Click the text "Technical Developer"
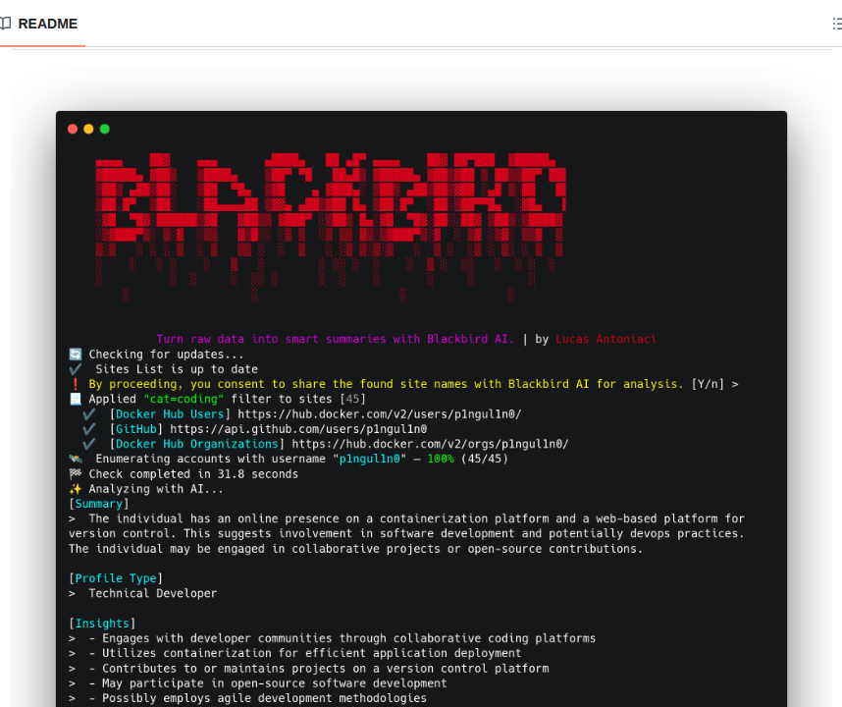Image resolution: width=842 pixels, height=707 pixels. click(153, 593)
